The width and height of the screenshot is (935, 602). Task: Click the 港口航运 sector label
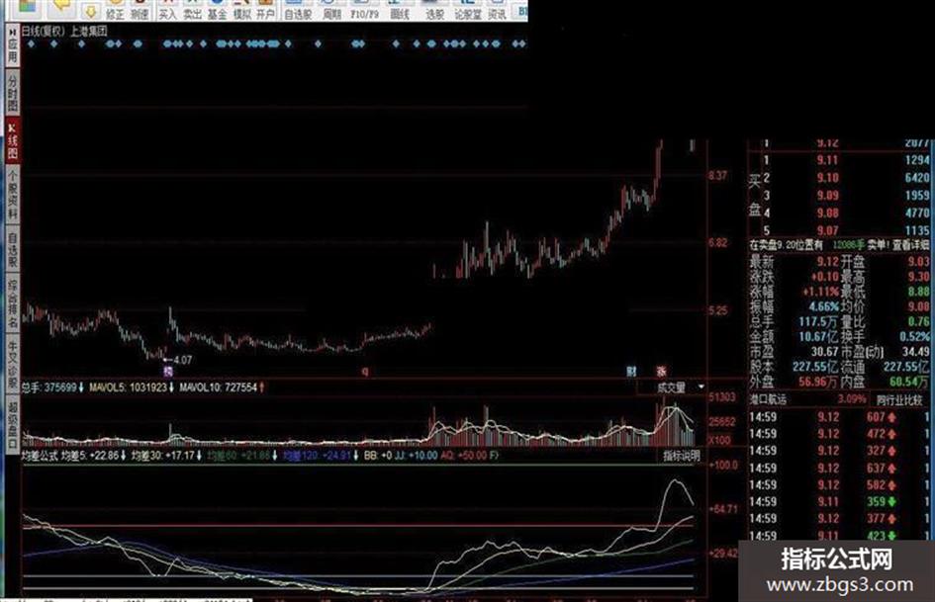[768, 400]
